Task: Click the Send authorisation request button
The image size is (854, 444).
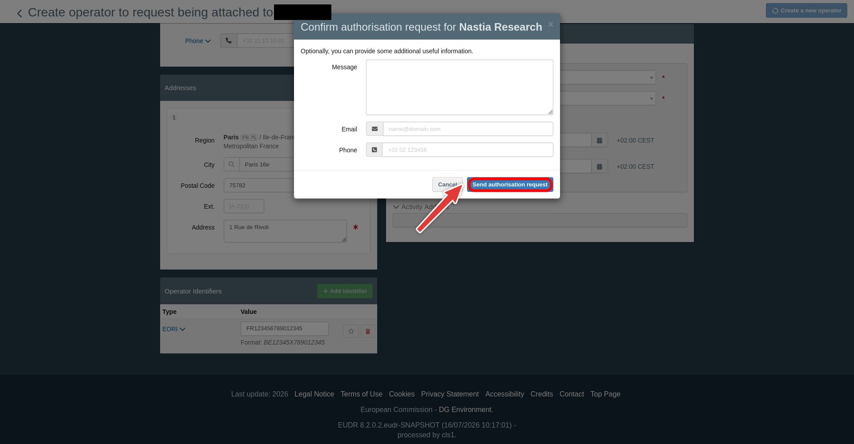Action: (x=510, y=185)
